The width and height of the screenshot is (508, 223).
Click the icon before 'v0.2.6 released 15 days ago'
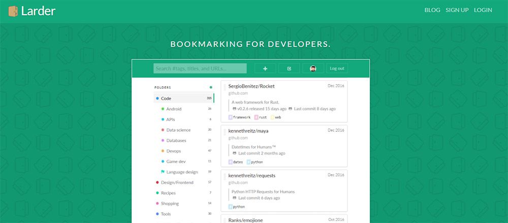235,108
